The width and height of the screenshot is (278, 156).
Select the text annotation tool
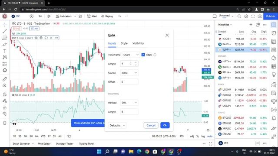[5, 51]
